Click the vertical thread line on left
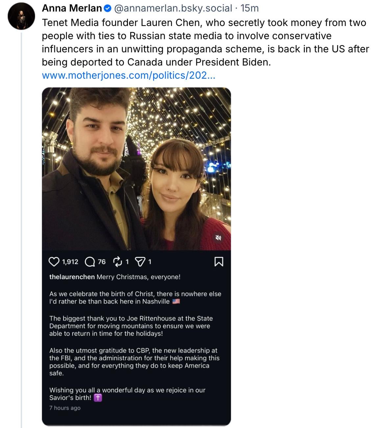387x428 pixels. click(x=21, y=230)
